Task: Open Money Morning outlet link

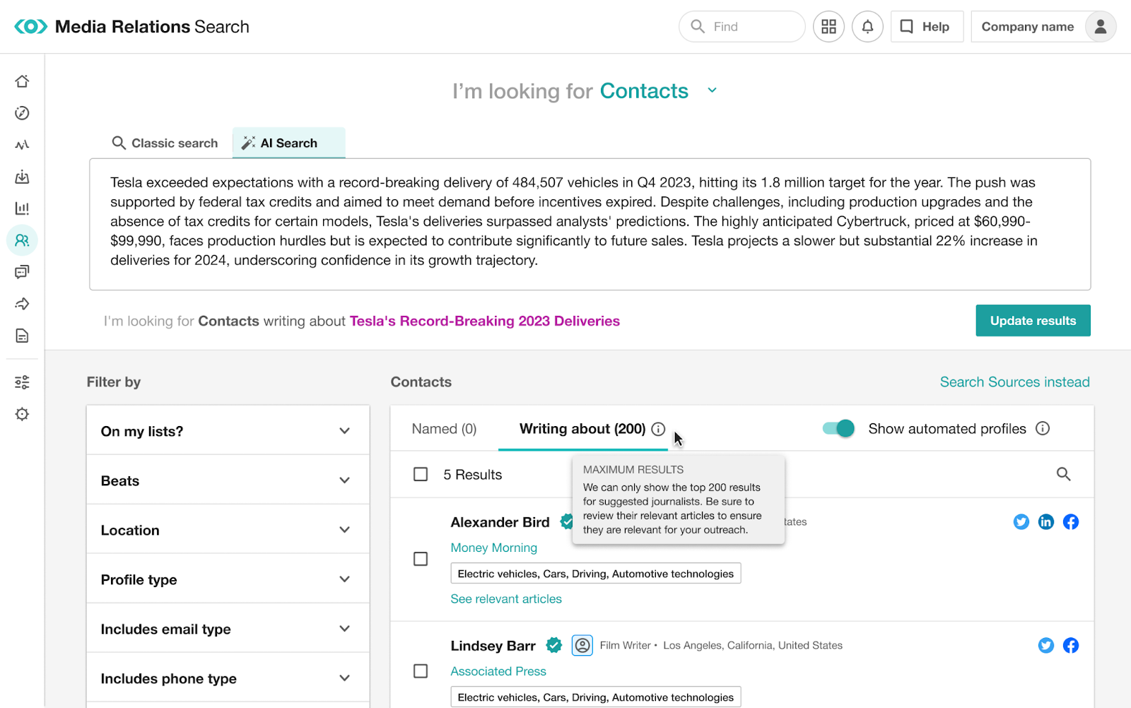Action: tap(493, 548)
